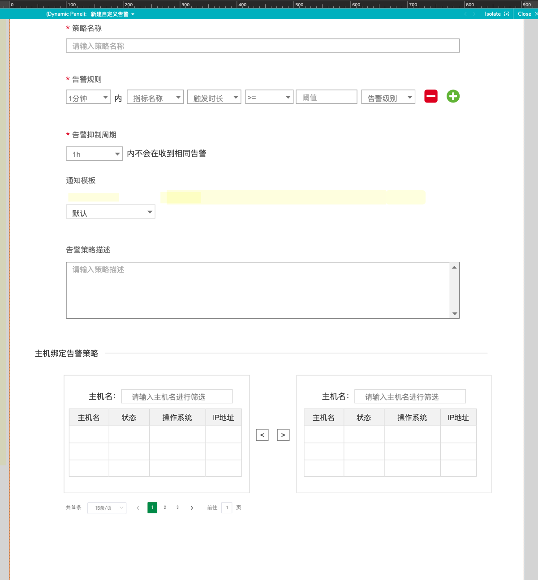
Task: Click the 阈值 threshold input field
Action: point(327,97)
